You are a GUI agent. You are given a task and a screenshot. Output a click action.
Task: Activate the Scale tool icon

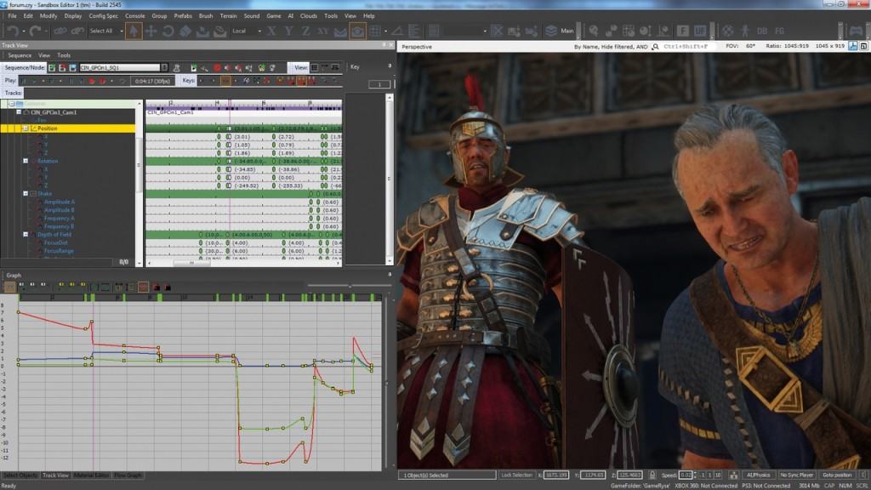tap(185, 31)
